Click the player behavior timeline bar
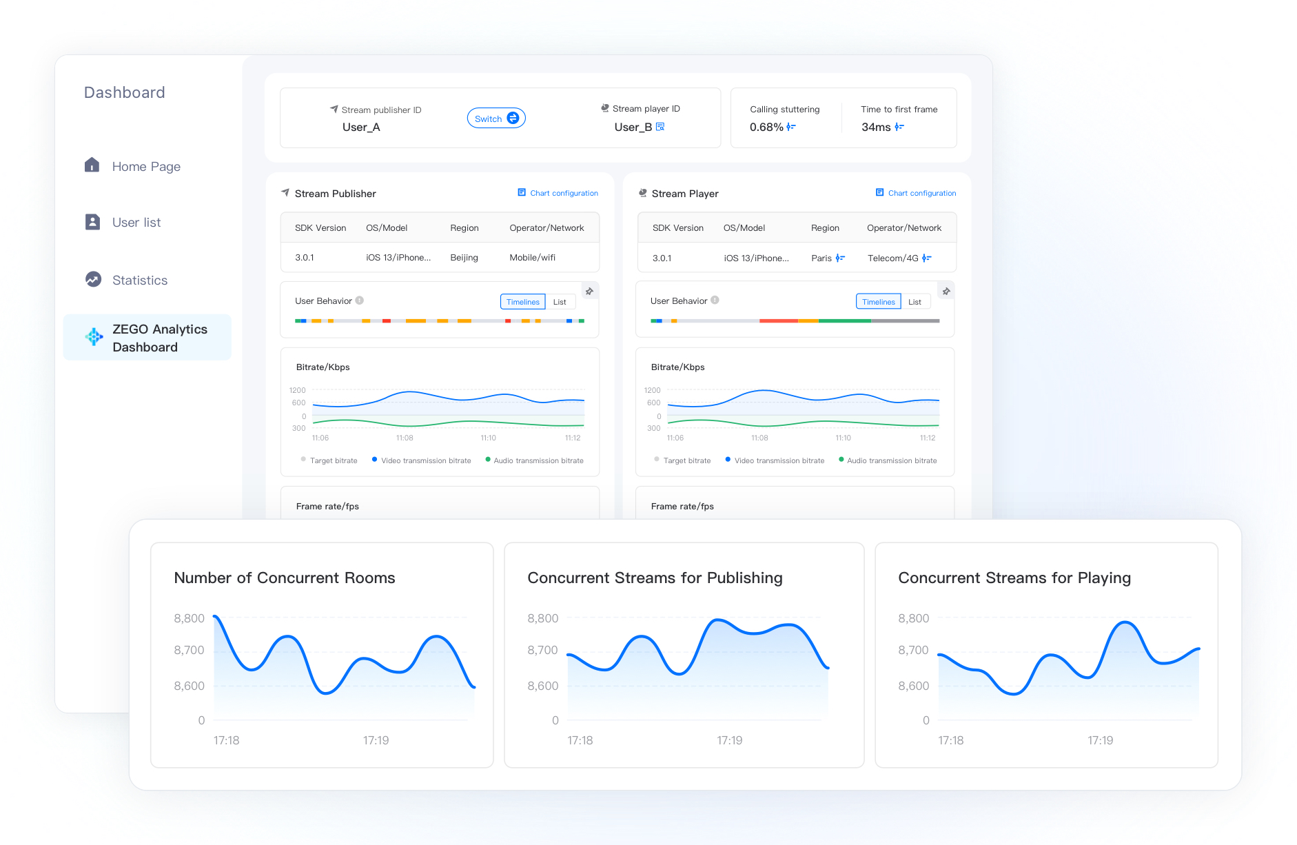This screenshot has width=1297, height=845. coord(795,320)
